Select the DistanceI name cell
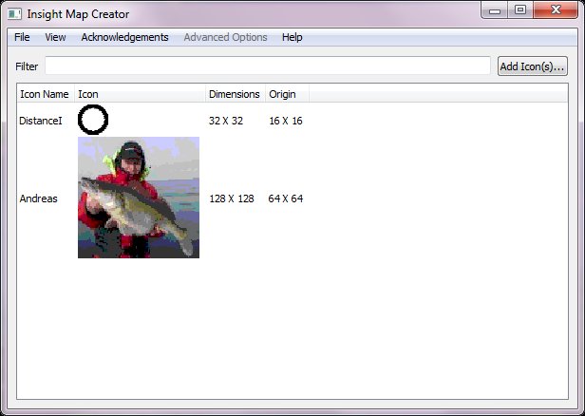The height and width of the screenshot is (416, 585). click(x=41, y=121)
